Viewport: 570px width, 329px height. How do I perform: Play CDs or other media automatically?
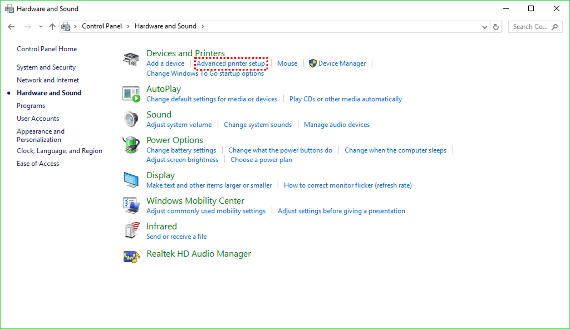pos(346,99)
